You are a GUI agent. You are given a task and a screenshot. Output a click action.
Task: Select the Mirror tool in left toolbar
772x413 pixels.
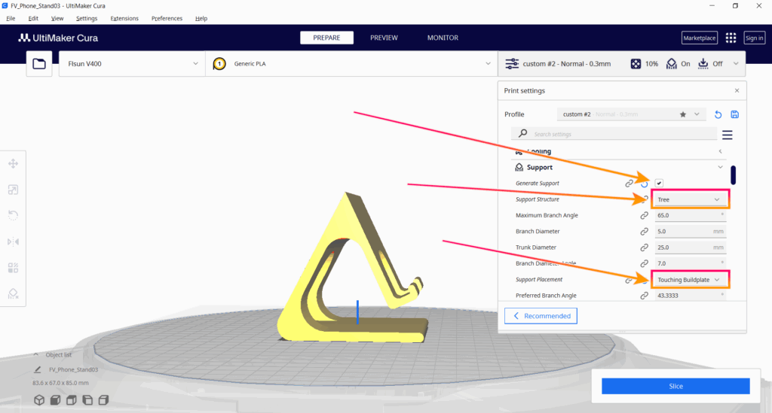click(x=14, y=241)
